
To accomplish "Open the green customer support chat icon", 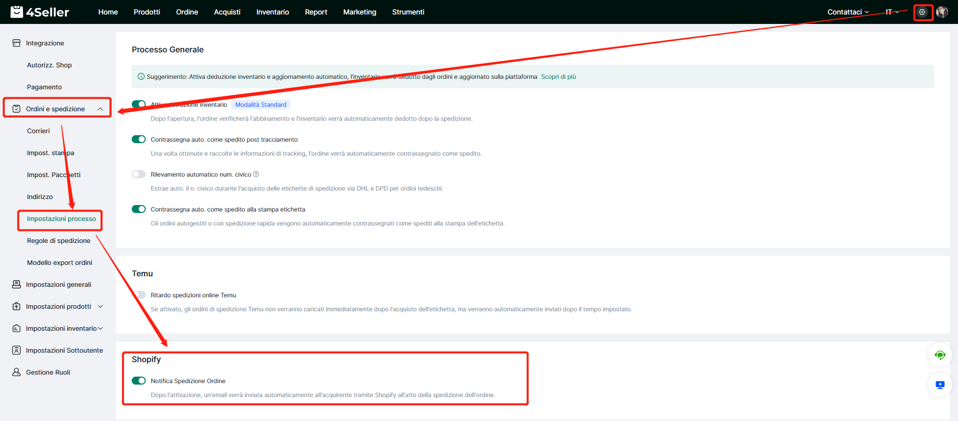I will [x=940, y=355].
